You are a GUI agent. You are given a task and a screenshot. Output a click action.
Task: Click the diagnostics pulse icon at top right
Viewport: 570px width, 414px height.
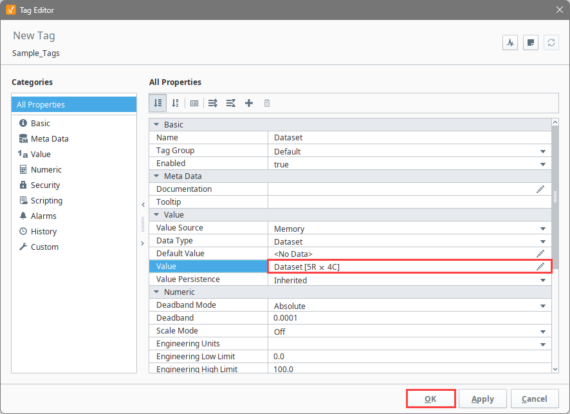pyautogui.click(x=510, y=43)
